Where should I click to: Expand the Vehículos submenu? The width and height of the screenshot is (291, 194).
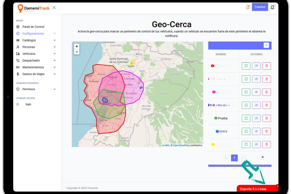(29, 54)
